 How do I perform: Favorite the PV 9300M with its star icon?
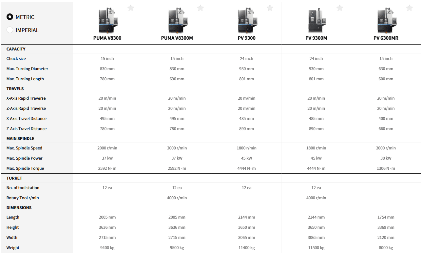coord(340,8)
